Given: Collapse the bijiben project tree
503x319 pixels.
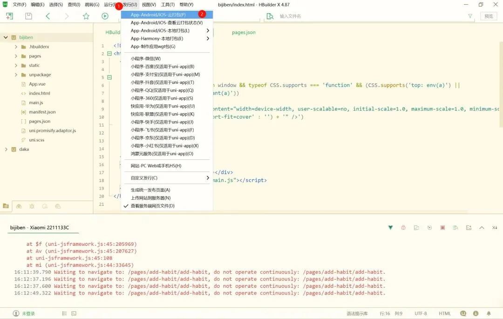Looking at the screenshot, I should [x=6, y=37].
